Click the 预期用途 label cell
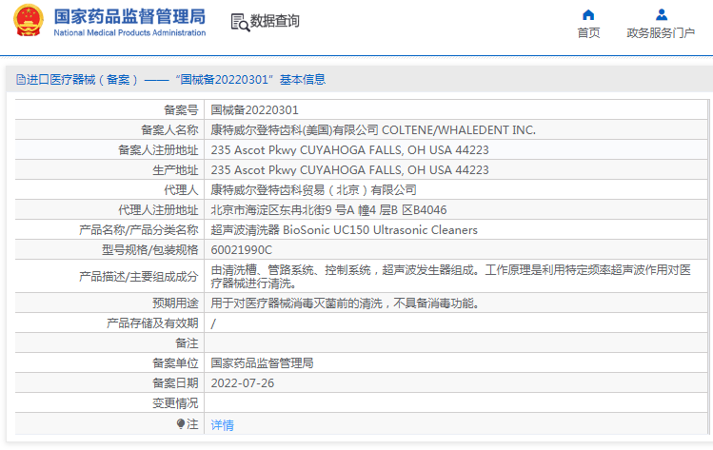The width and height of the screenshot is (713, 450). [x=175, y=303]
